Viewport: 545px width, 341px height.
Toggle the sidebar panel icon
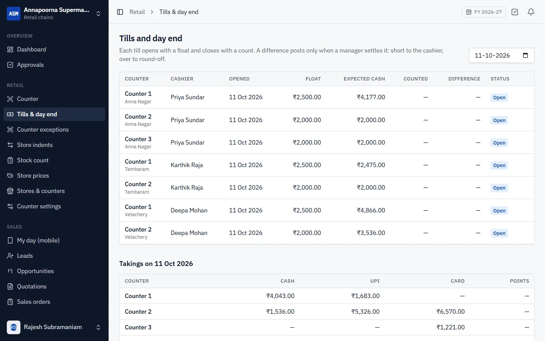click(x=120, y=12)
